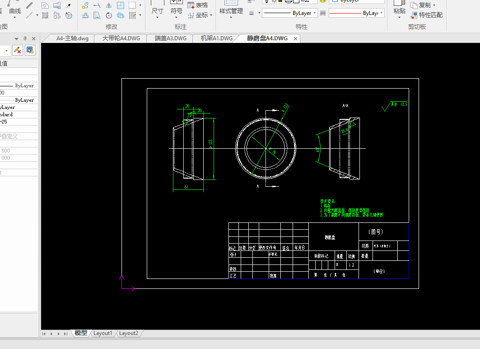Select the rotate tool in Modify panel
The width and height of the screenshot is (480, 349).
[109, 16]
